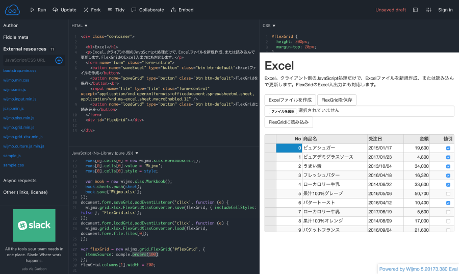Viewport: 459px width, 274px height.
Task: Expand the Fiddle meta section
Action: click(x=16, y=37)
